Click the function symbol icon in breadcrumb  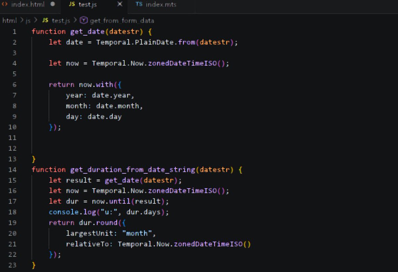(x=84, y=21)
